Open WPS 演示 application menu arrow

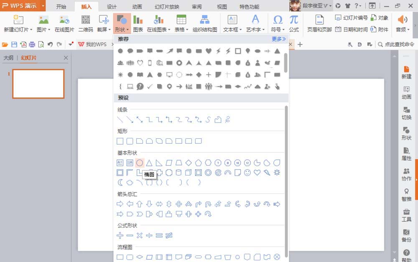(43, 5)
